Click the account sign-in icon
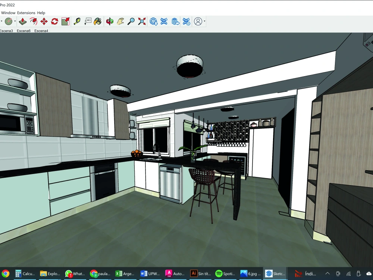Image resolution: width=373 pixels, height=280 pixels. tap(199, 21)
